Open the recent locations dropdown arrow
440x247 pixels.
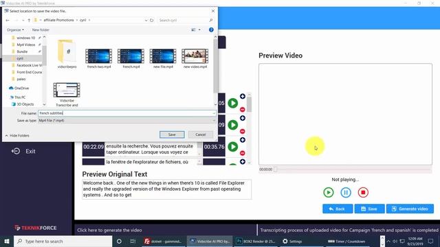point(23,20)
